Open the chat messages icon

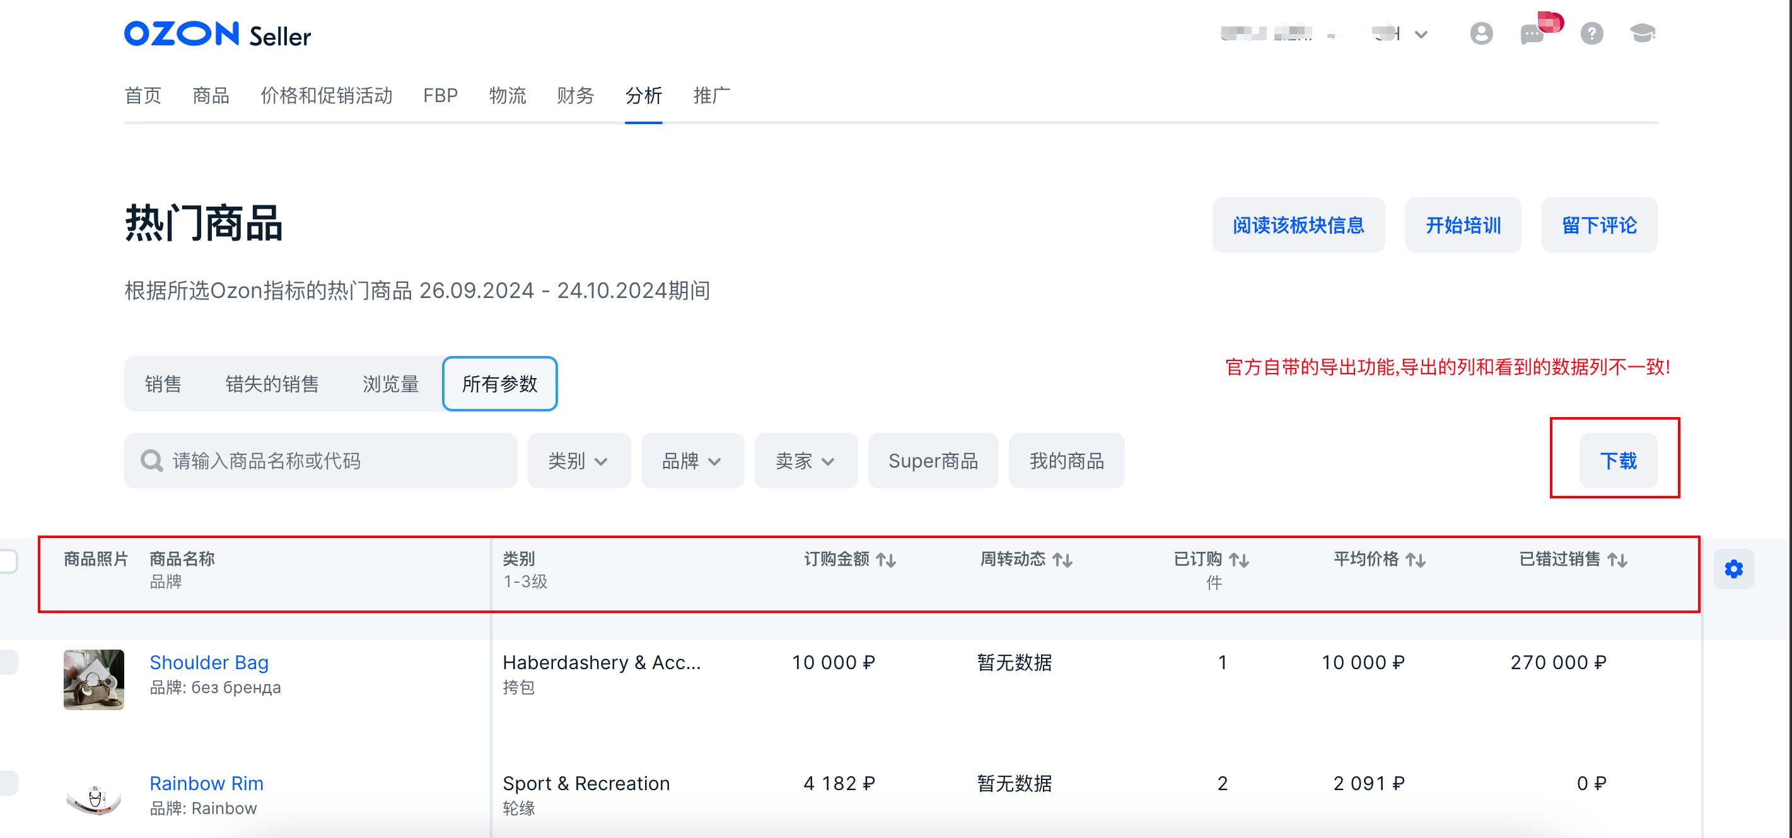pyautogui.click(x=1532, y=33)
